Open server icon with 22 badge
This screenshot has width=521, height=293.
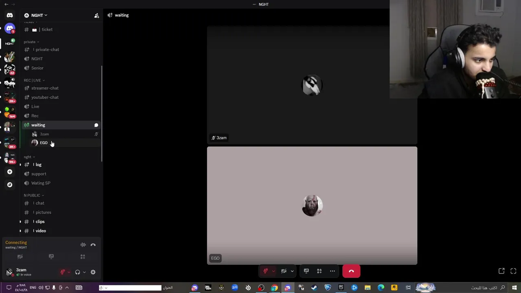tap(9, 70)
